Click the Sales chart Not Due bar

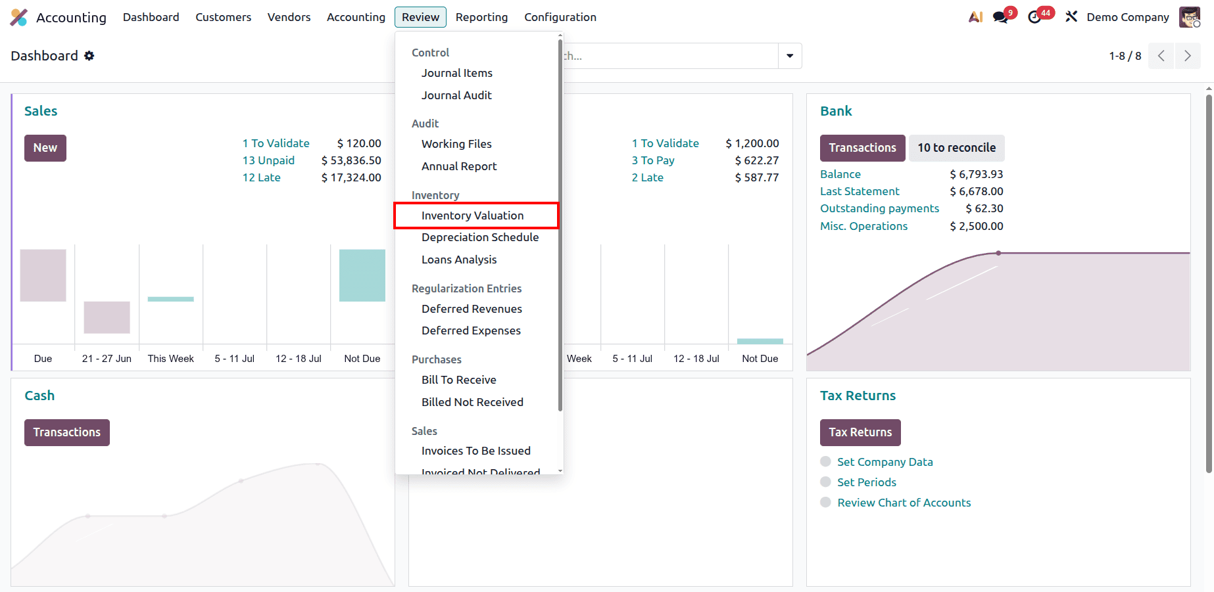point(362,275)
